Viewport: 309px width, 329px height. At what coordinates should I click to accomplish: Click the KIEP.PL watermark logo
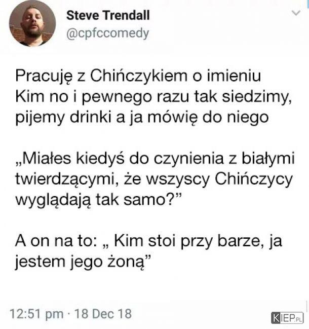[x=287, y=318]
